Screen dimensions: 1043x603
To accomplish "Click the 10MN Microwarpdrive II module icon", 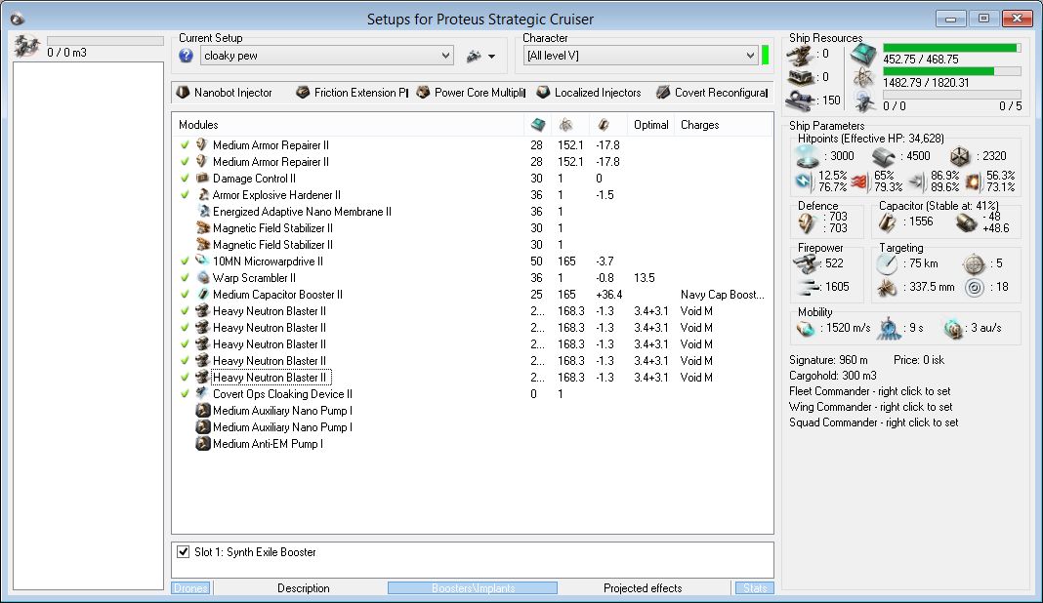I will tap(203, 261).
